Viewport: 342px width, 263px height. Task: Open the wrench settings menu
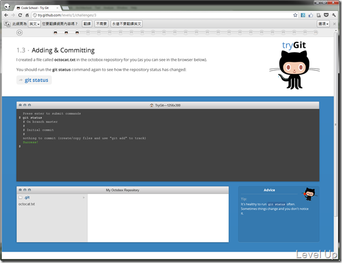[x=334, y=15]
